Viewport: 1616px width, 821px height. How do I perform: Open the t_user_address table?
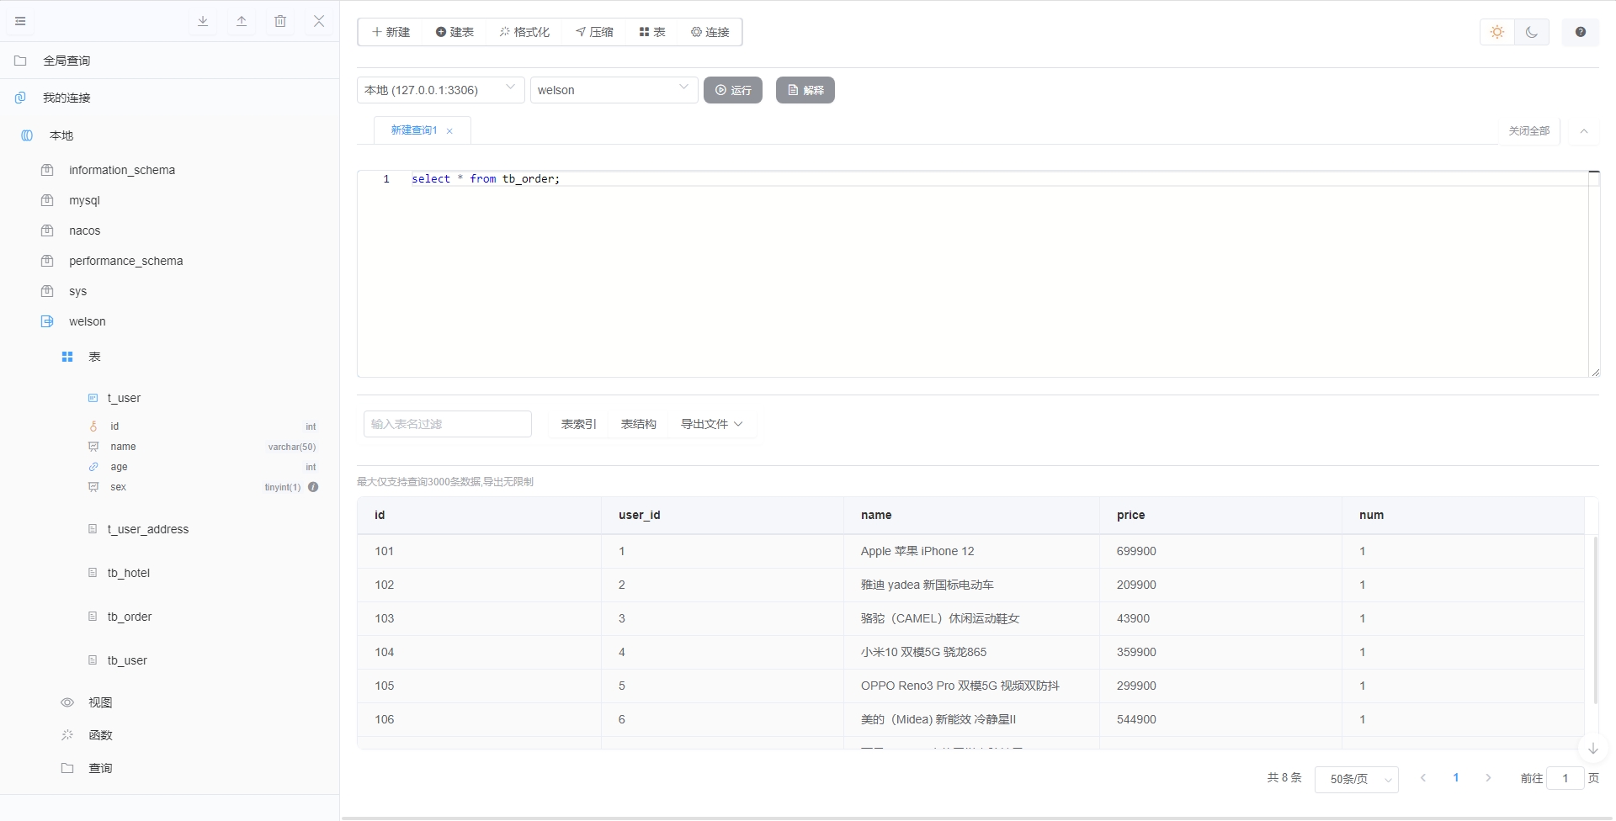147,529
